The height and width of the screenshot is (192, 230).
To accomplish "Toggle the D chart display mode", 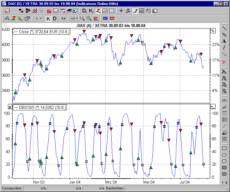I will [x=55, y=18].
